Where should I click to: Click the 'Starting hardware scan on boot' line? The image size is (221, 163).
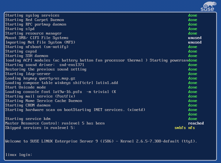click(x=75, y=110)
